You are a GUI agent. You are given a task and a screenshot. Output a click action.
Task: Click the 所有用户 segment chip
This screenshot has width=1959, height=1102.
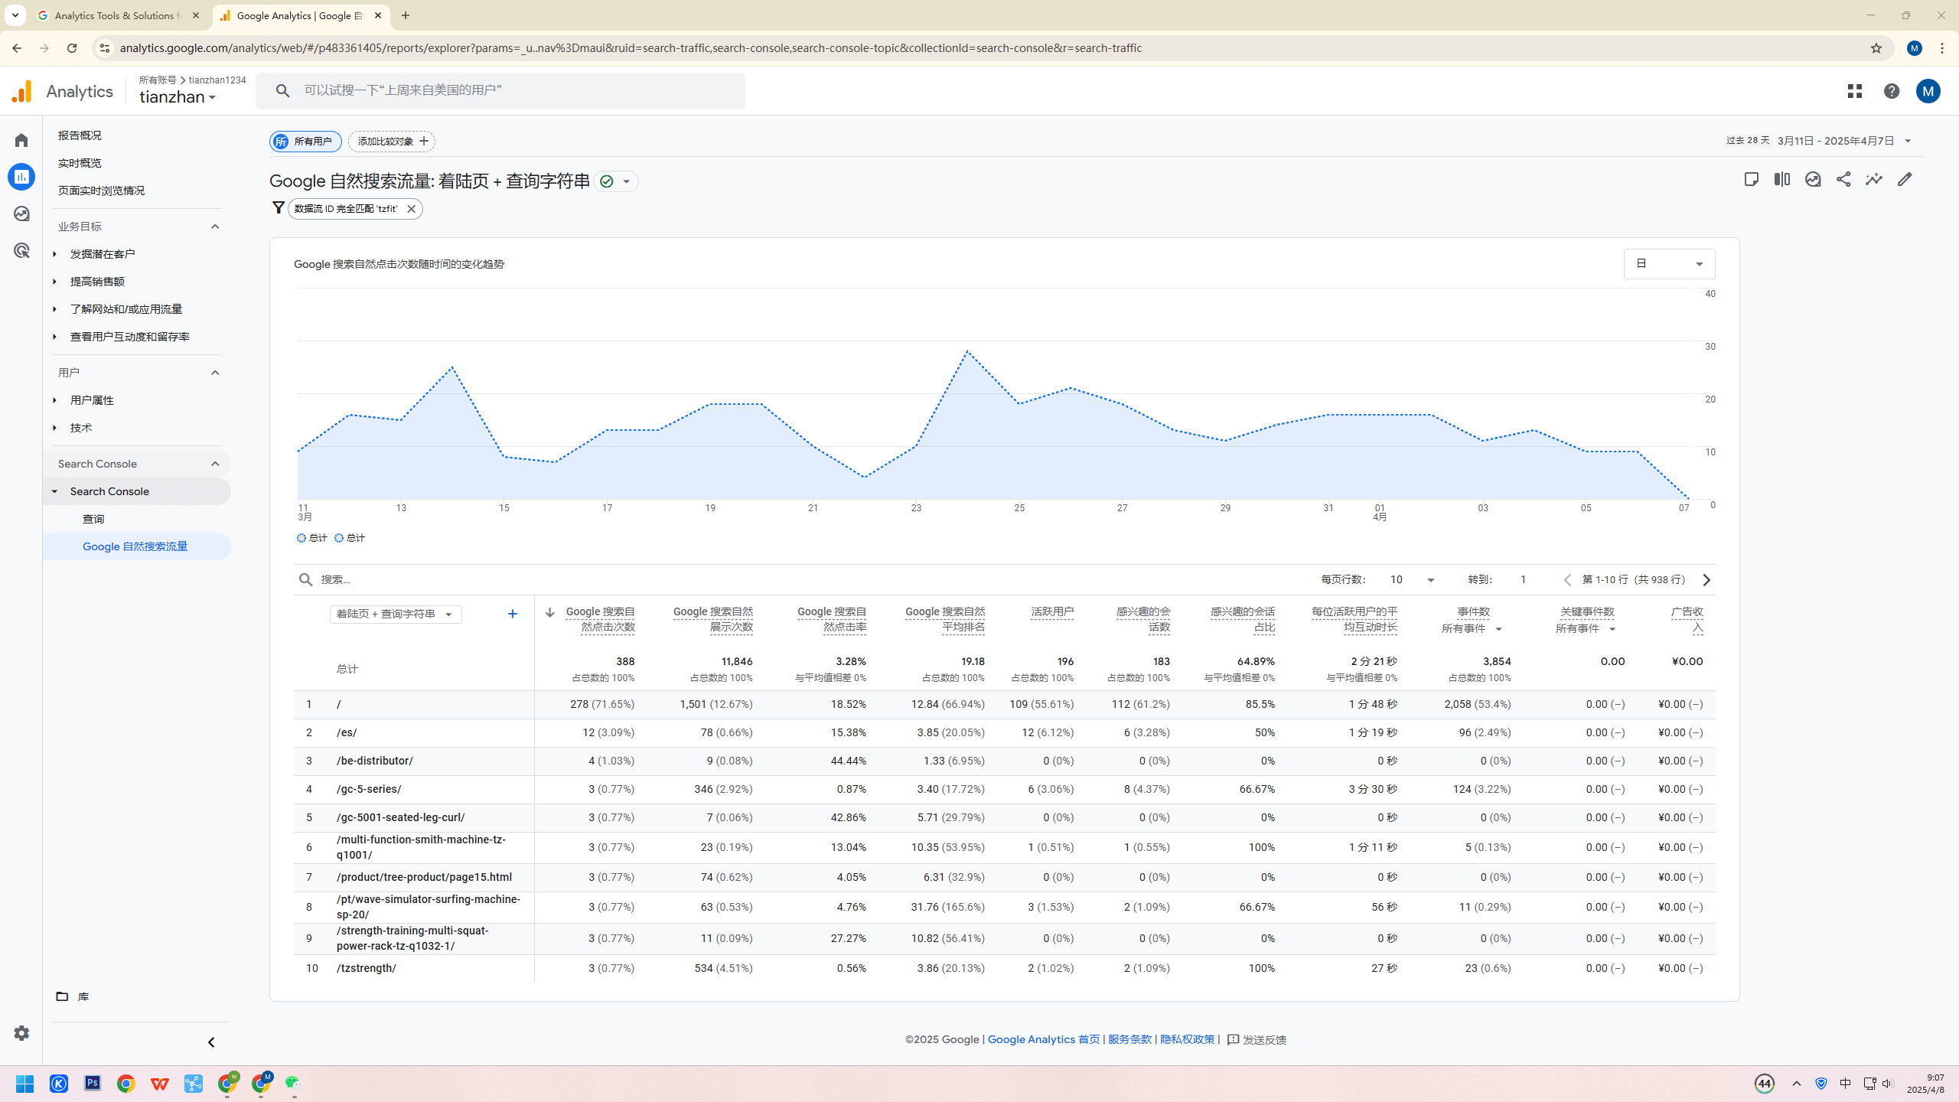click(305, 142)
